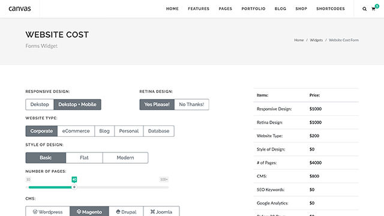
Task: Open the Pages menu
Action: (226, 9)
